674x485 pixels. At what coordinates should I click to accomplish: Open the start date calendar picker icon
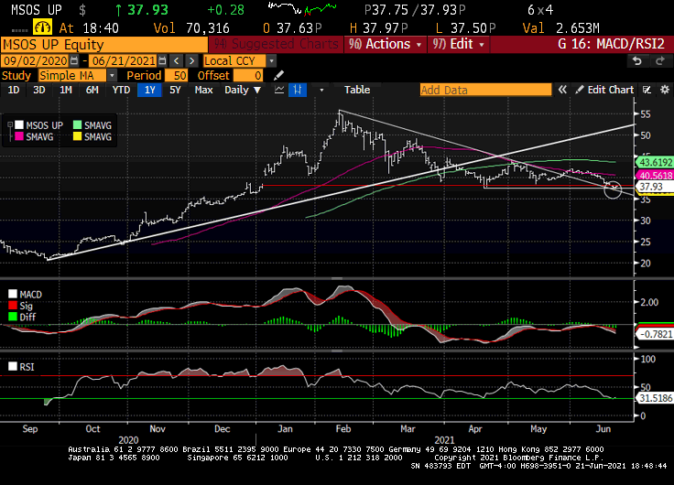click(x=74, y=60)
